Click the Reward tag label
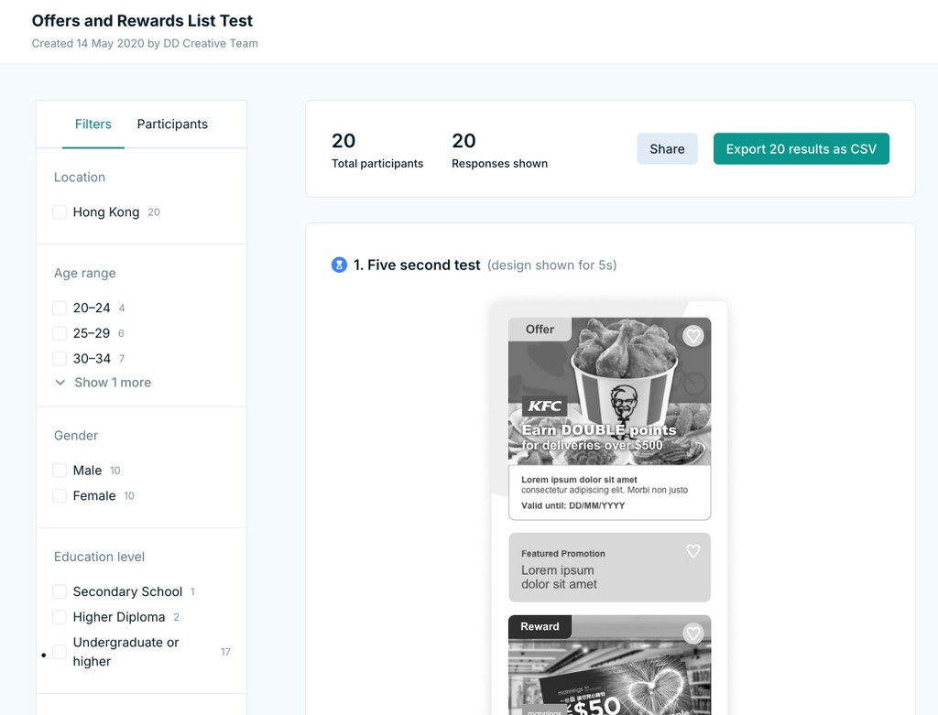 (540, 626)
